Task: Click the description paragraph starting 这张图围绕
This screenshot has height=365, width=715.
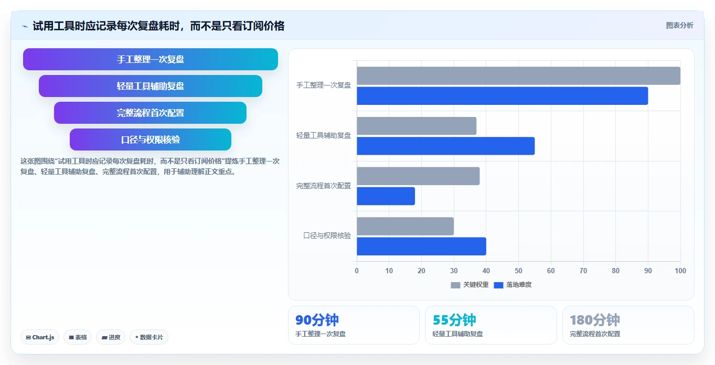Action: 150,166
